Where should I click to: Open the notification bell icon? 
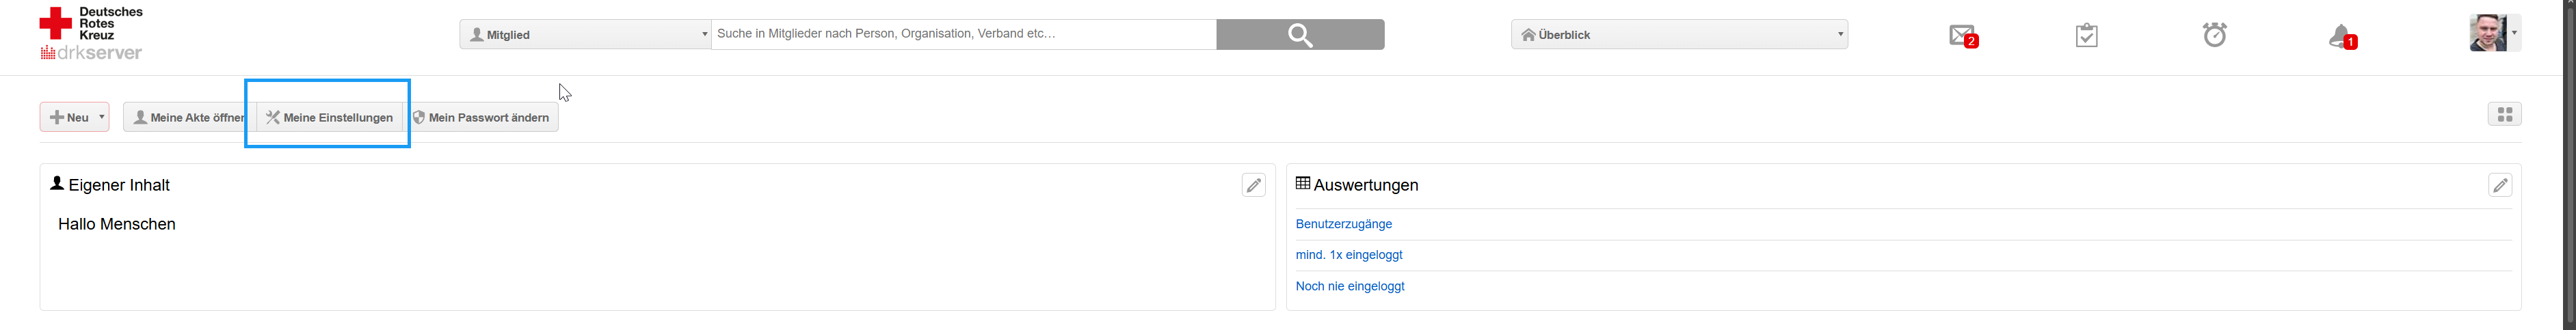pos(2341,37)
